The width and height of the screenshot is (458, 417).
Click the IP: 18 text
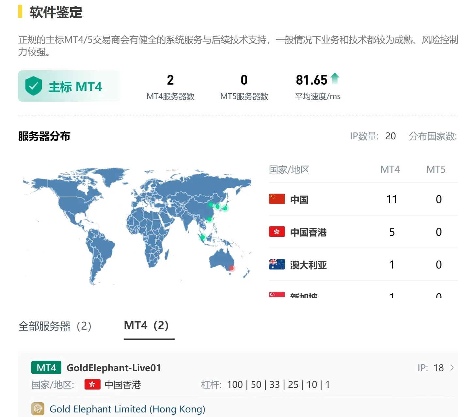(x=431, y=368)
